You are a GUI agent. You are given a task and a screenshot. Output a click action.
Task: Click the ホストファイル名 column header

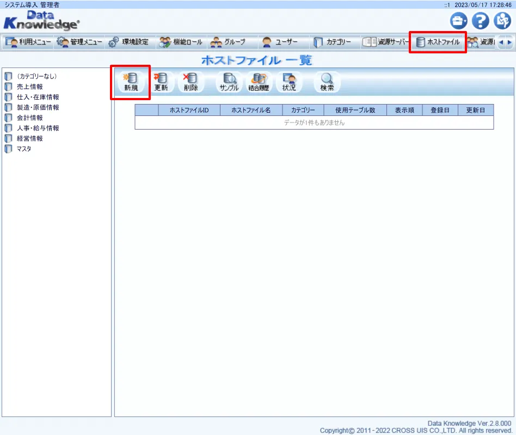(251, 110)
